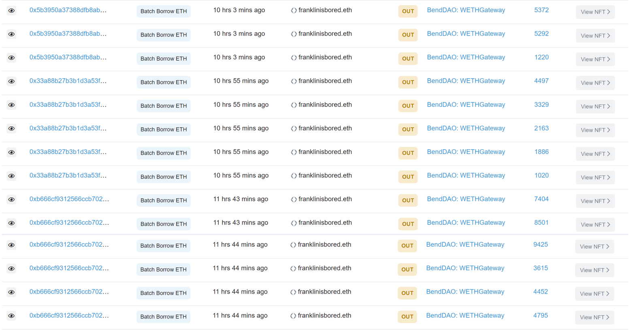Click the eye icon in token 3329 row
Viewport: 636px width, 331px height.
click(x=11, y=105)
